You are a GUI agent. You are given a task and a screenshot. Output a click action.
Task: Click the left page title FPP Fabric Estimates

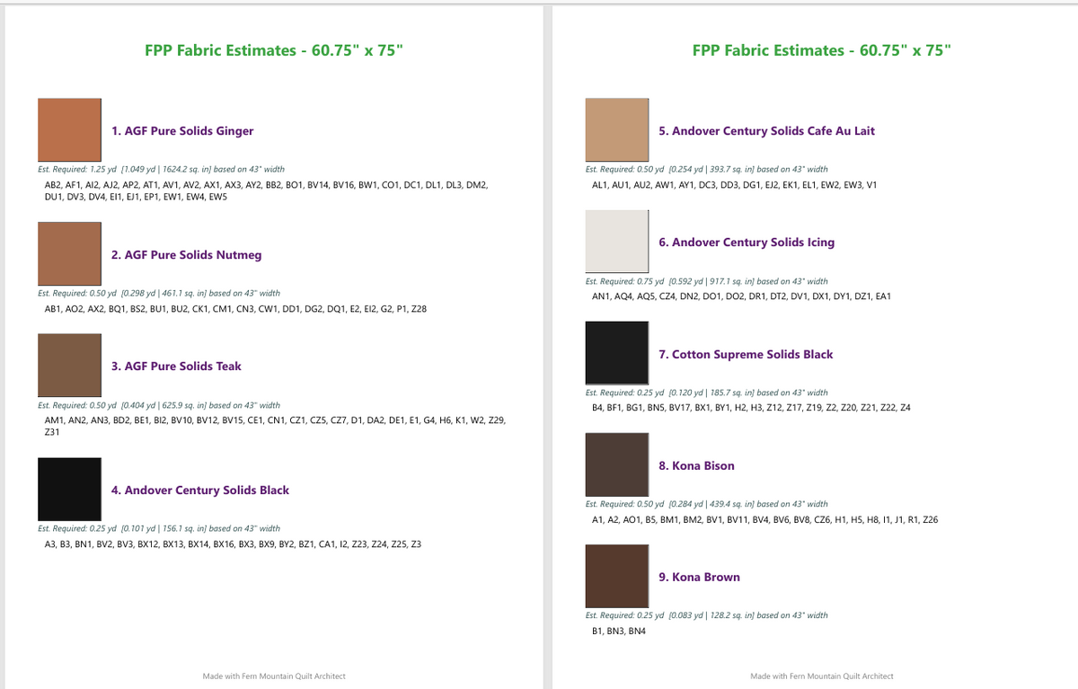point(273,50)
